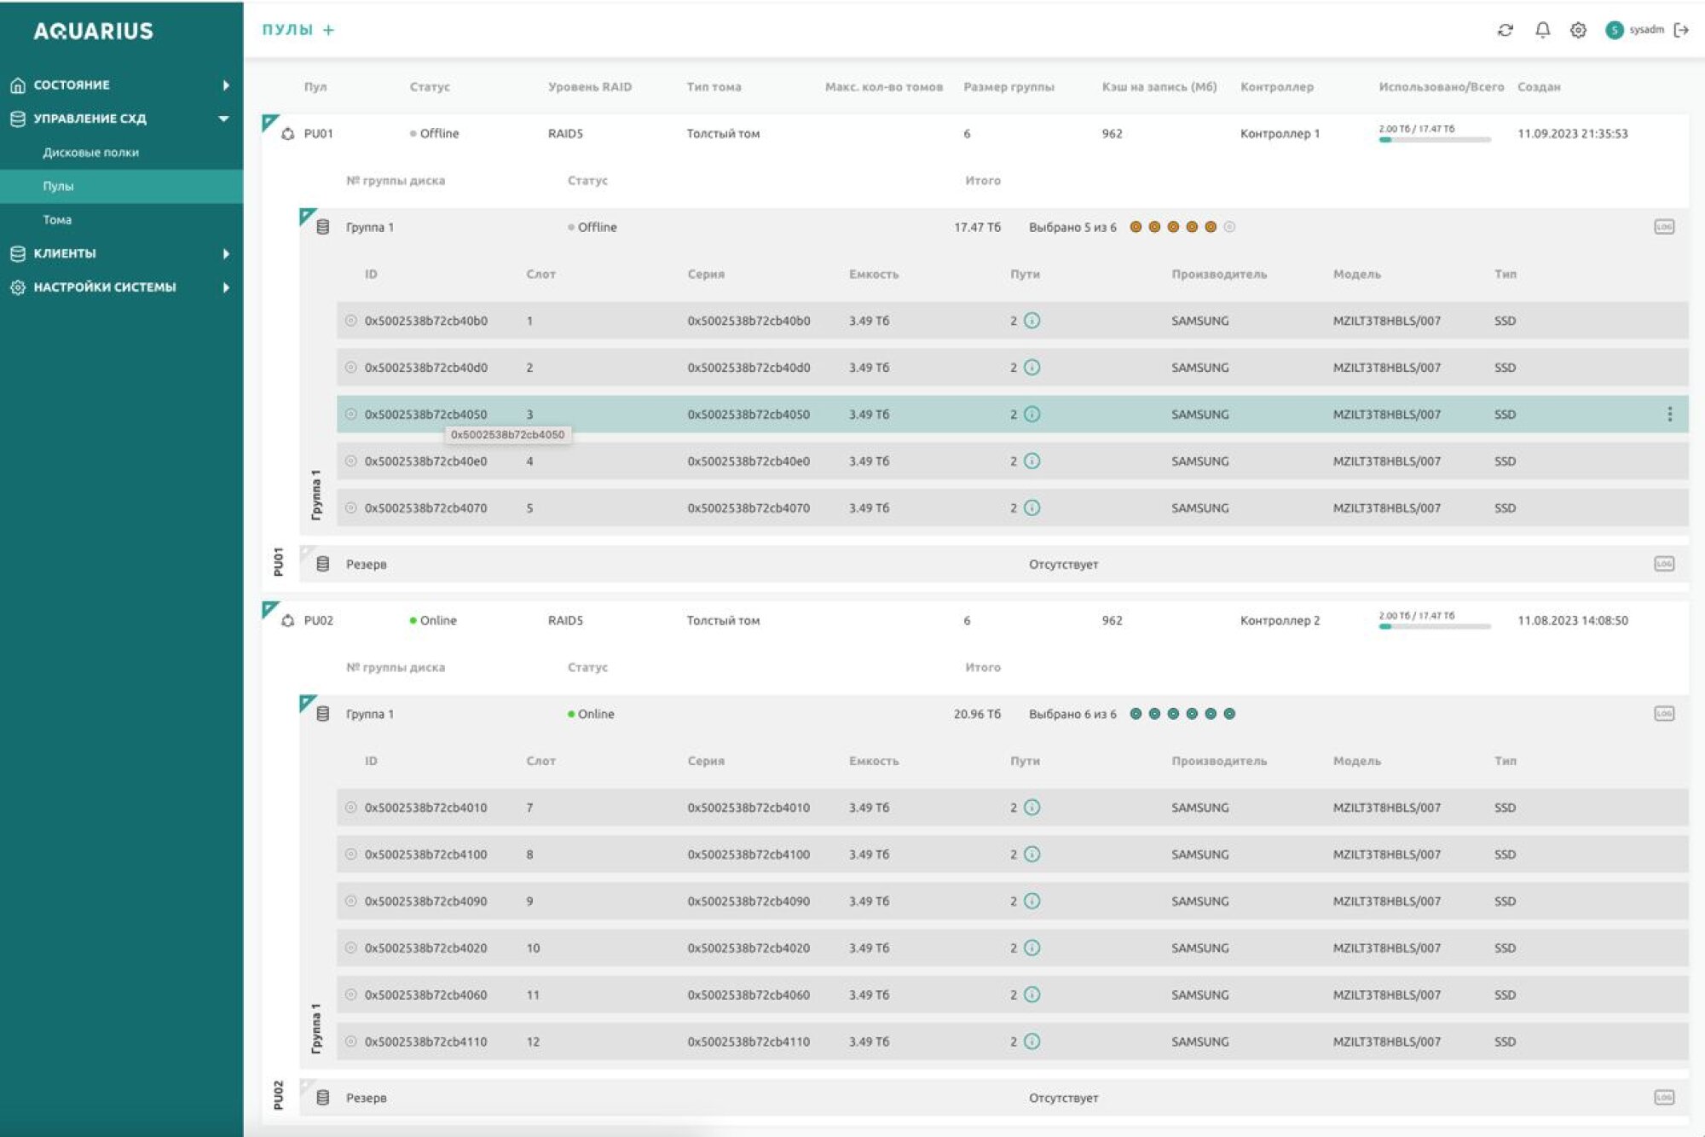Add a new pool with plus icon
This screenshot has width=1705, height=1137.
[328, 30]
